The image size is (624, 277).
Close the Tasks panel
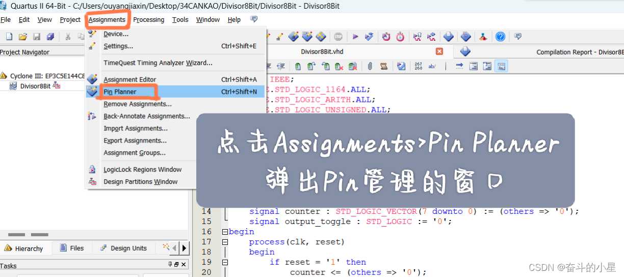pos(185,265)
